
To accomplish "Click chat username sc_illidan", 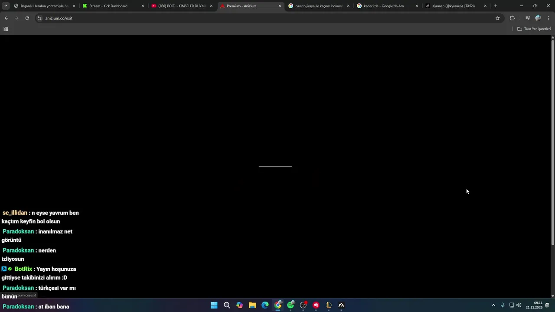I will 15,213.
